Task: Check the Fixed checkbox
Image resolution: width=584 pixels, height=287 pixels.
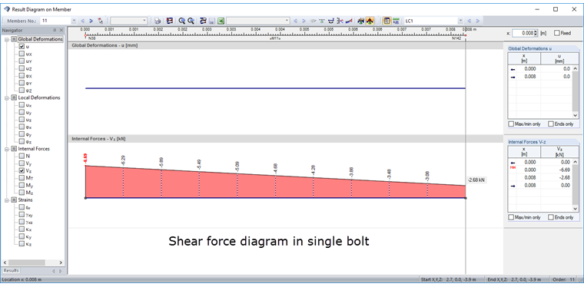Action: click(557, 33)
